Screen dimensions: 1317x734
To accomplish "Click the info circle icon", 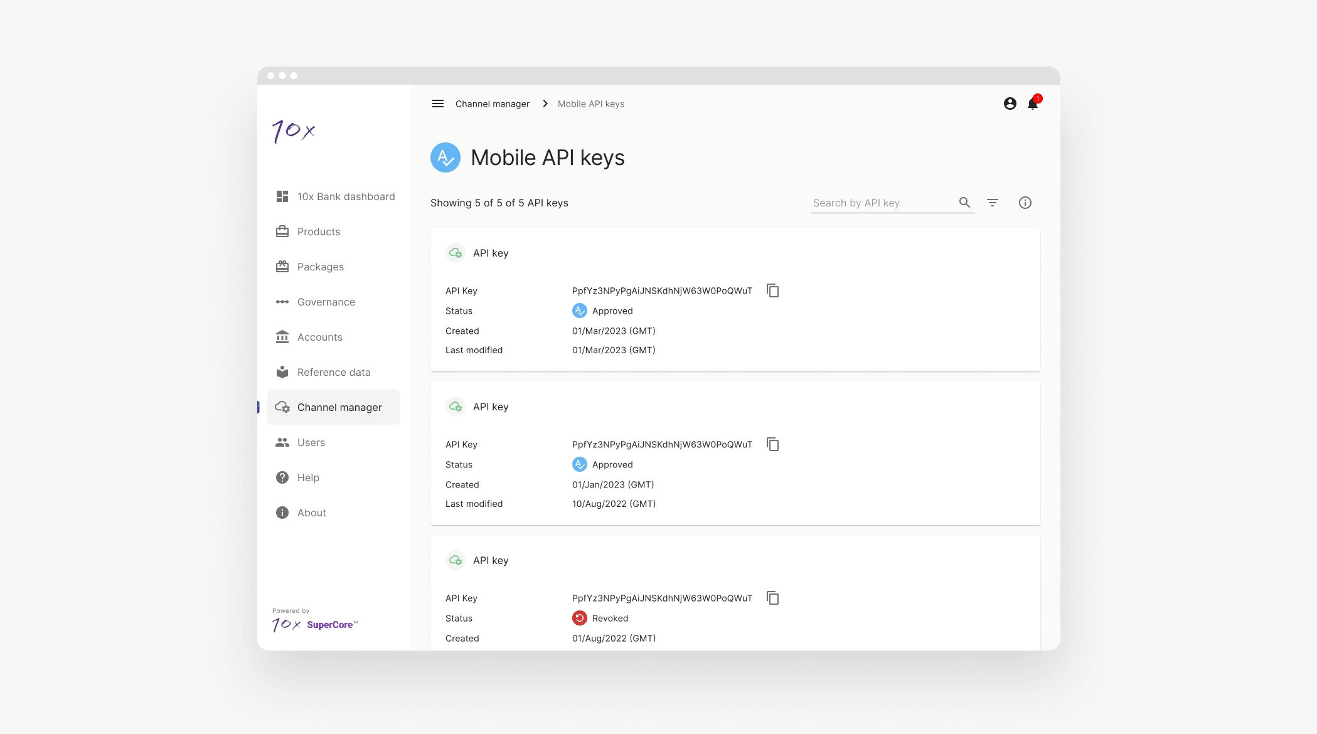I will [1025, 203].
